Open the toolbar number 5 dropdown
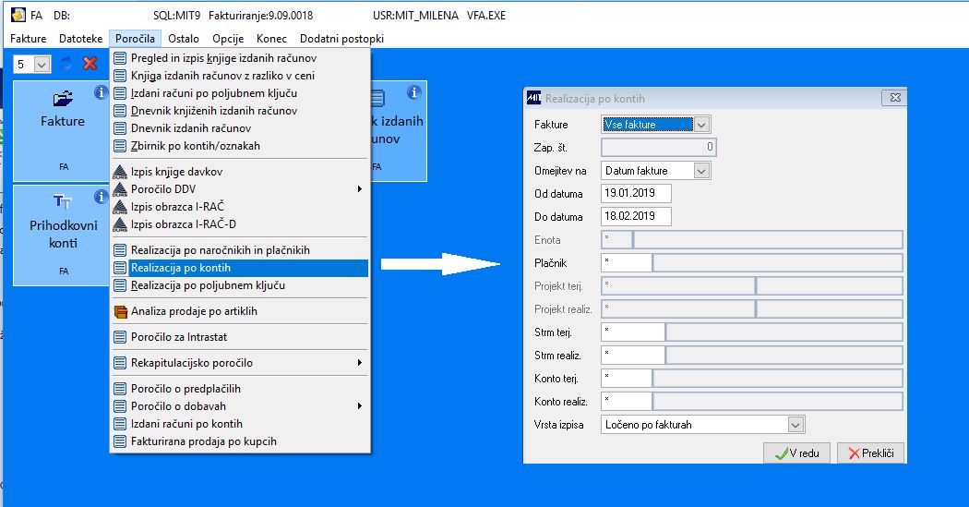 point(42,65)
